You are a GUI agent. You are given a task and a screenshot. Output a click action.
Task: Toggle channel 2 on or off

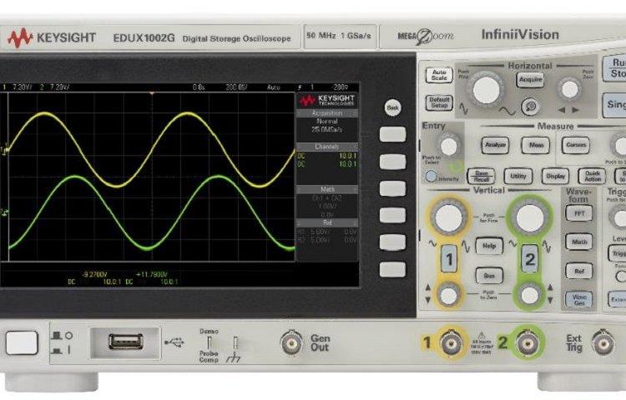529,257
